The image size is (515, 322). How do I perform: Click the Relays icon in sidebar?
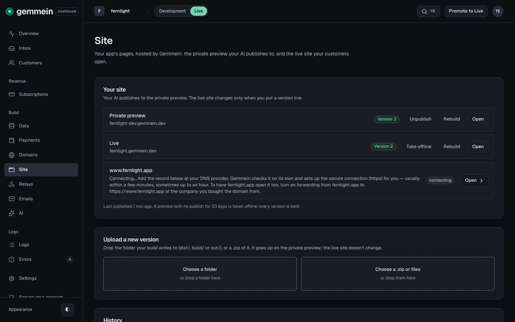12,184
